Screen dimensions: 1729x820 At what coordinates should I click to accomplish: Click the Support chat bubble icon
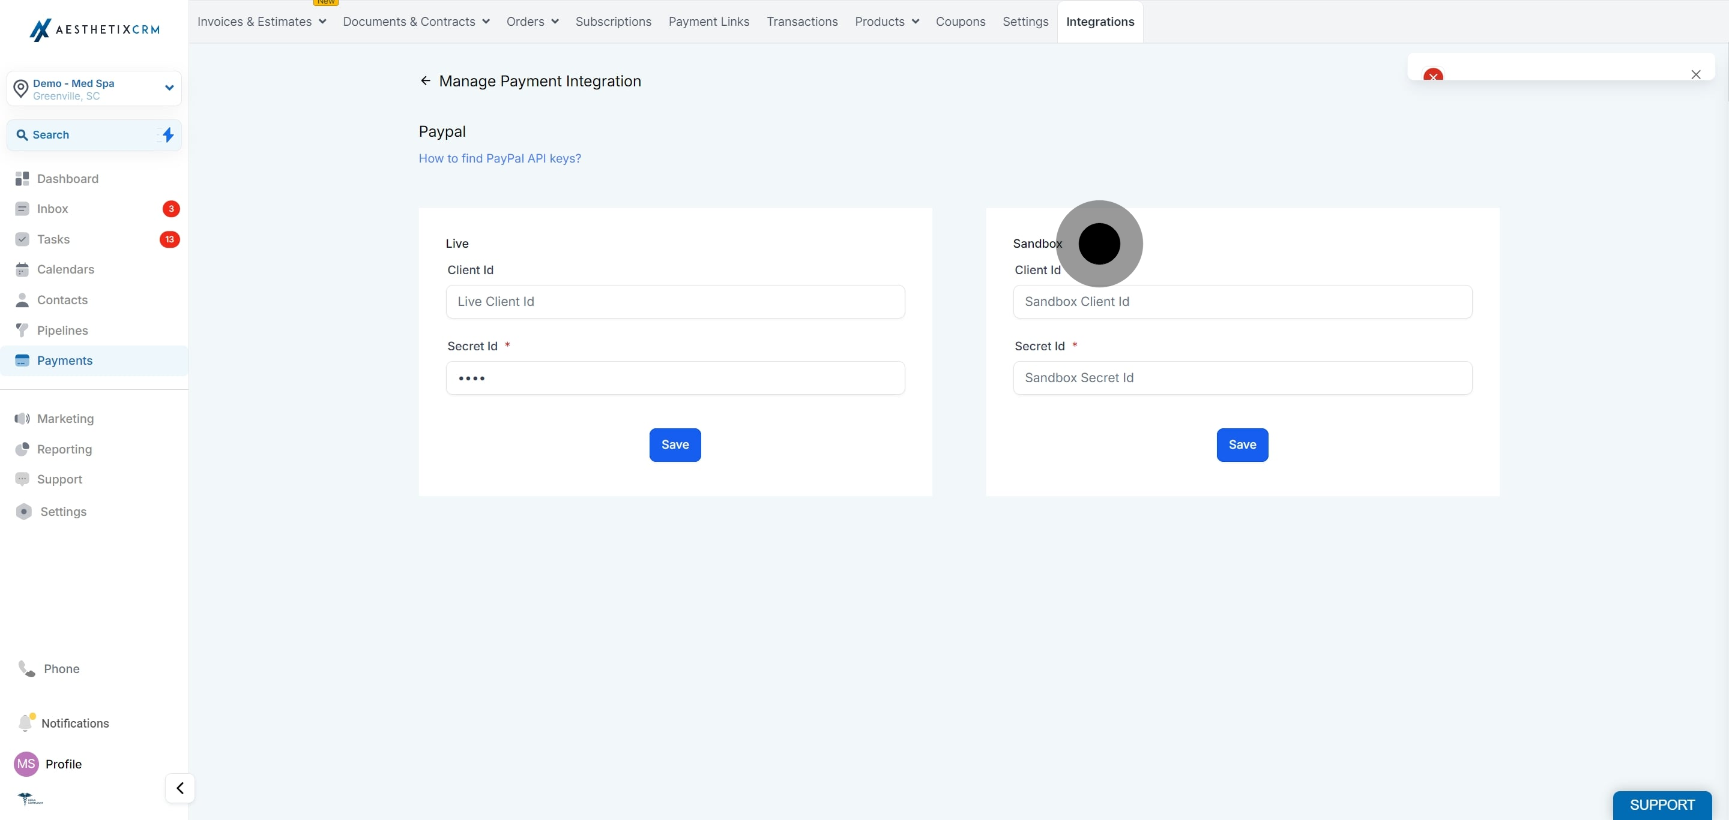(22, 479)
